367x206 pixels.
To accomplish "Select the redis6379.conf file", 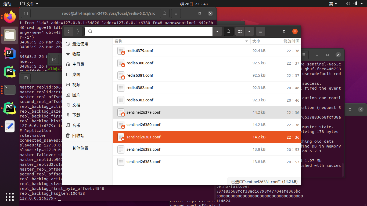I will point(140,51).
